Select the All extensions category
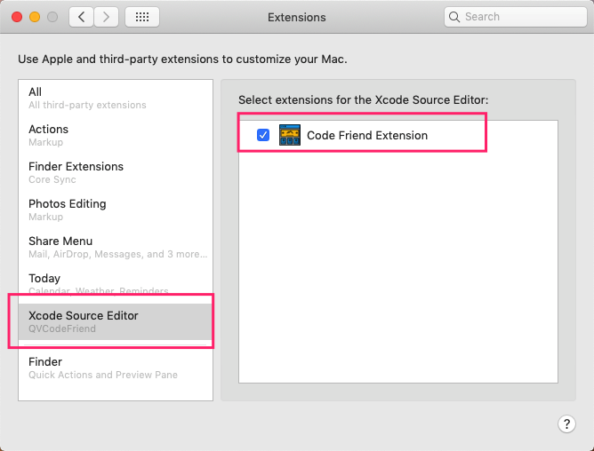Viewport: 594px width, 451px height. pos(116,98)
